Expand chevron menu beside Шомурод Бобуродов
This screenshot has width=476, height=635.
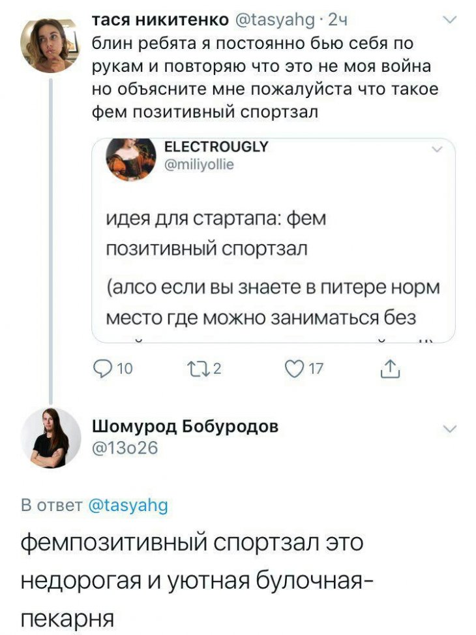[x=449, y=429]
